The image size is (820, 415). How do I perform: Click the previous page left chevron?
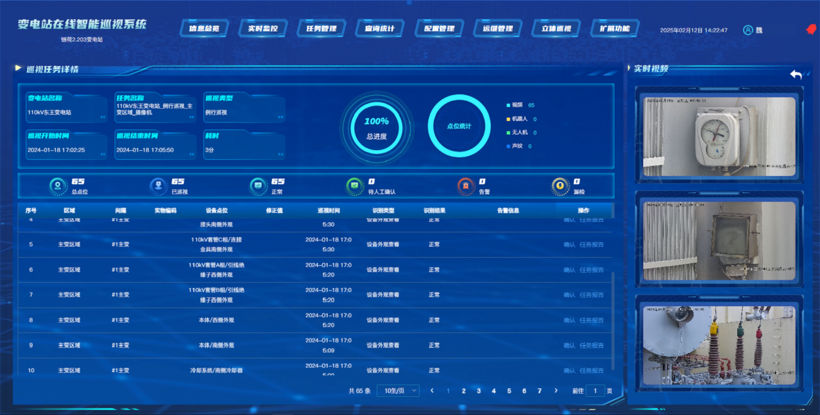(431, 391)
